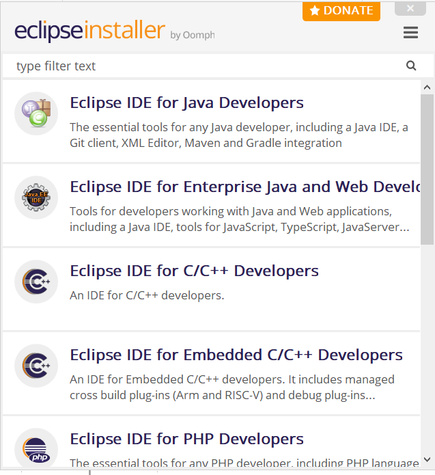Click the Java Developers description text
This screenshot has height=475, width=435.
point(239,135)
